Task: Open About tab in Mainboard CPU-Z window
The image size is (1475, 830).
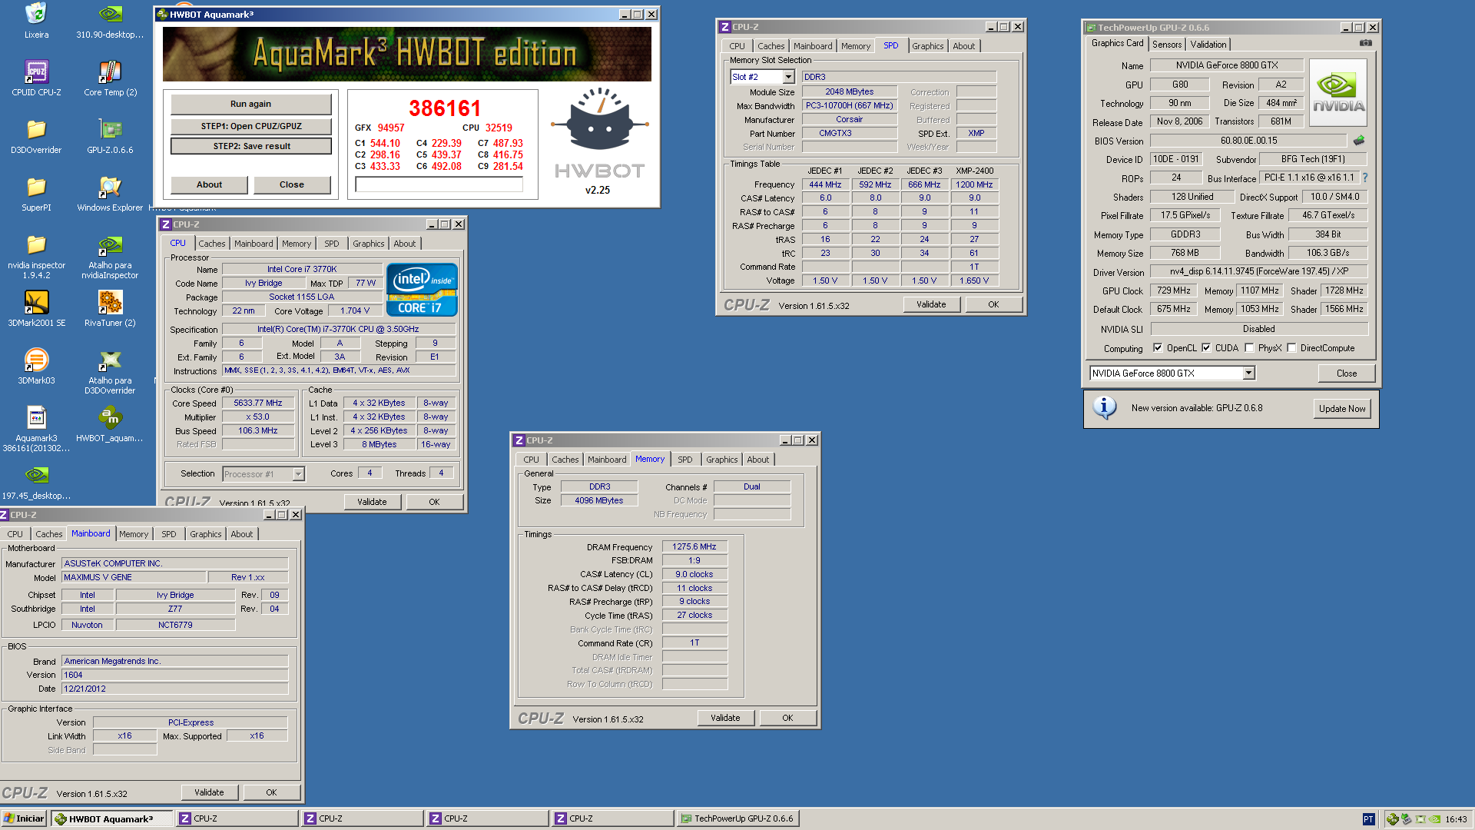Action: click(x=241, y=534)
